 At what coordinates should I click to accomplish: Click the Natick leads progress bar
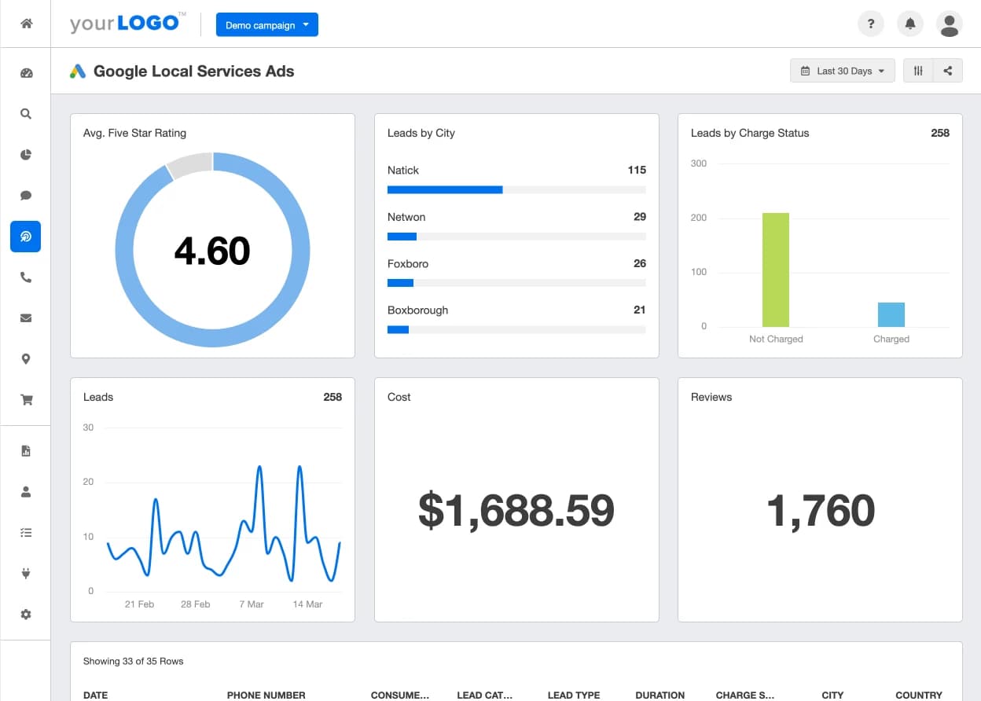click(516, 189)
